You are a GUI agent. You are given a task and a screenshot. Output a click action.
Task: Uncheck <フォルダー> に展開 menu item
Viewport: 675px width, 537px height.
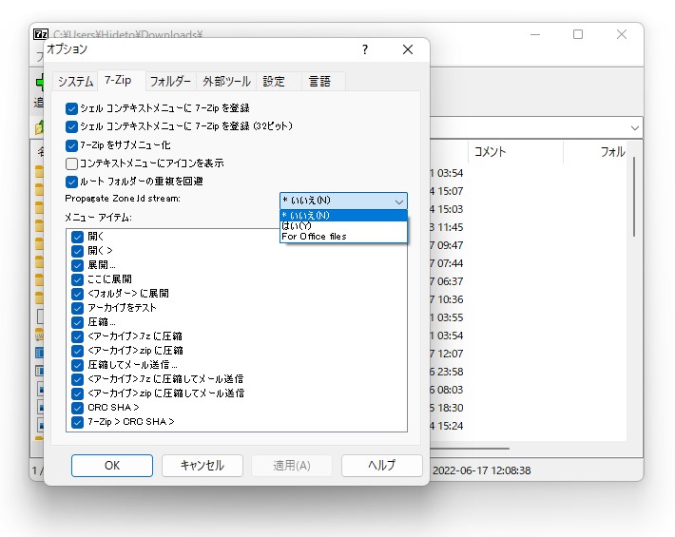click(78, 294)
